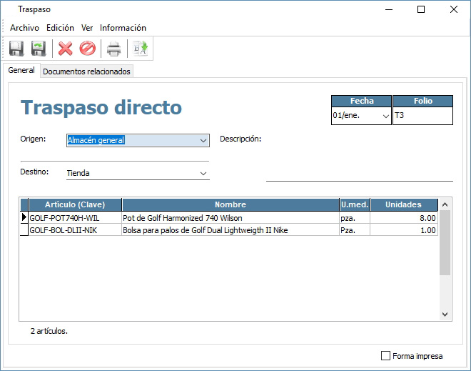Click the Unidades column header
The height and width of the screenshot is (371, 471).
coord(403,204)
